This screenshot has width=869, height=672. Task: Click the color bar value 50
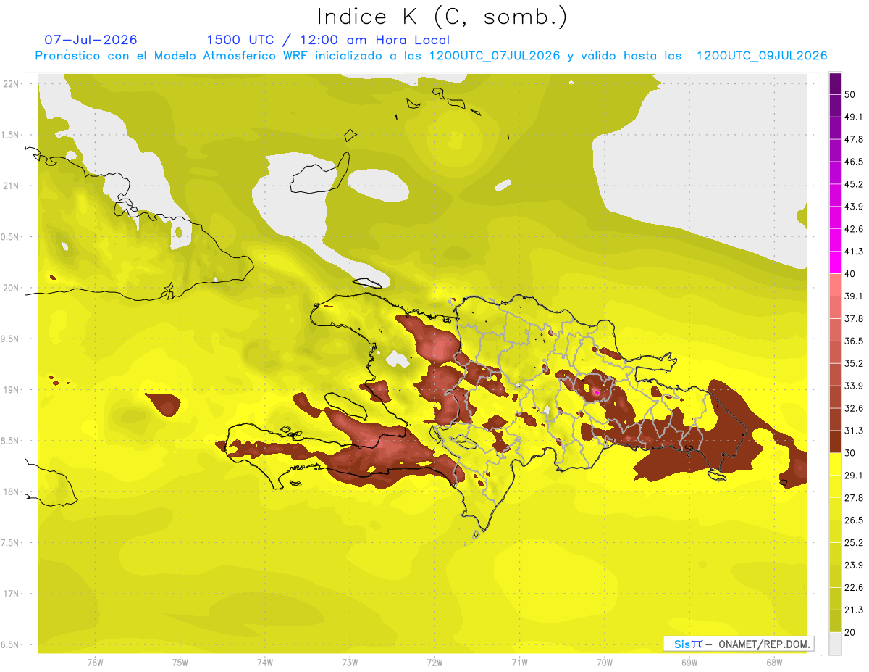coord(850,94)
